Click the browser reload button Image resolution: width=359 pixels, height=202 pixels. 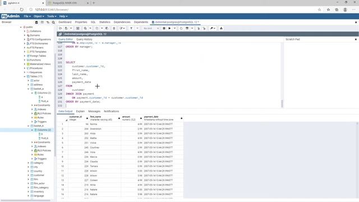click(x=21, y=10)
